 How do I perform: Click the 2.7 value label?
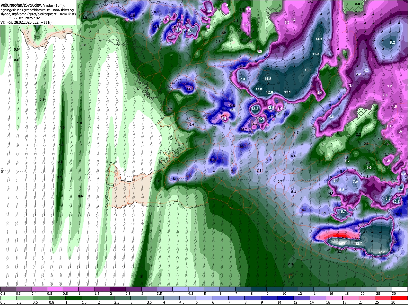pos(368,163)
